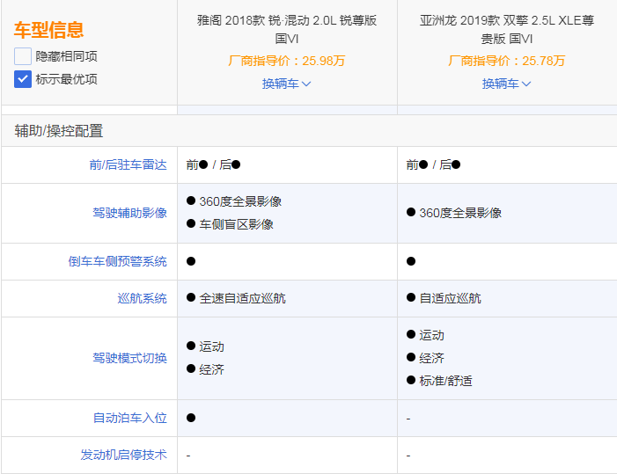The width and height of the screenshot is (617, 474).
Task: Open the 前/后驻车雷达 parameter link
Action: 128,164
